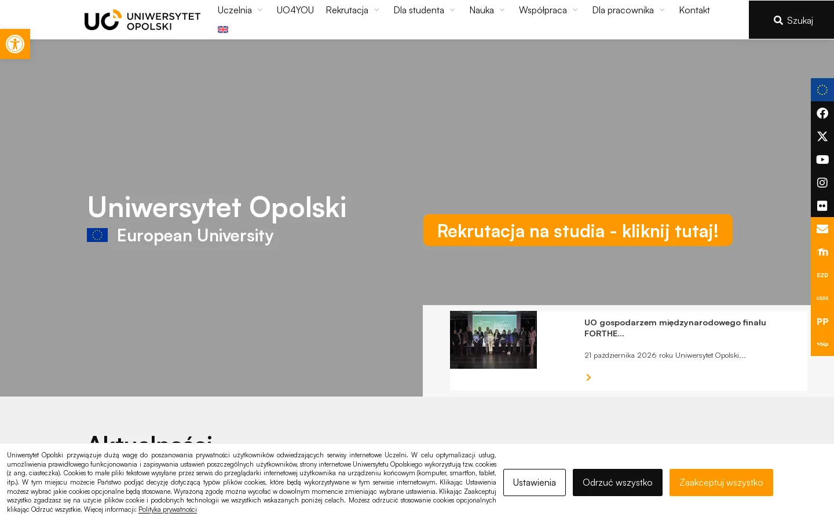Open the X (Twitter) sidebar icon
Screen dimensions: 834x521
822,136
